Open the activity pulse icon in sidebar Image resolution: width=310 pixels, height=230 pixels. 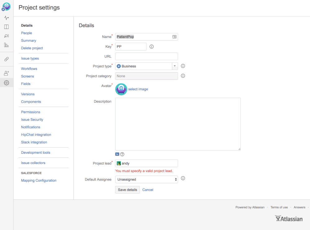7,18
